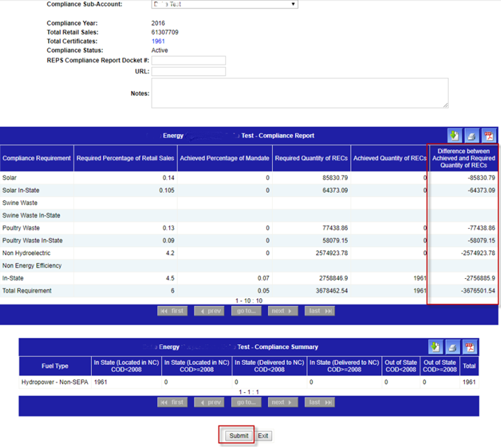501x447 pixels.
Task: Click the Exit button
Action: click(x=262, y=436)
